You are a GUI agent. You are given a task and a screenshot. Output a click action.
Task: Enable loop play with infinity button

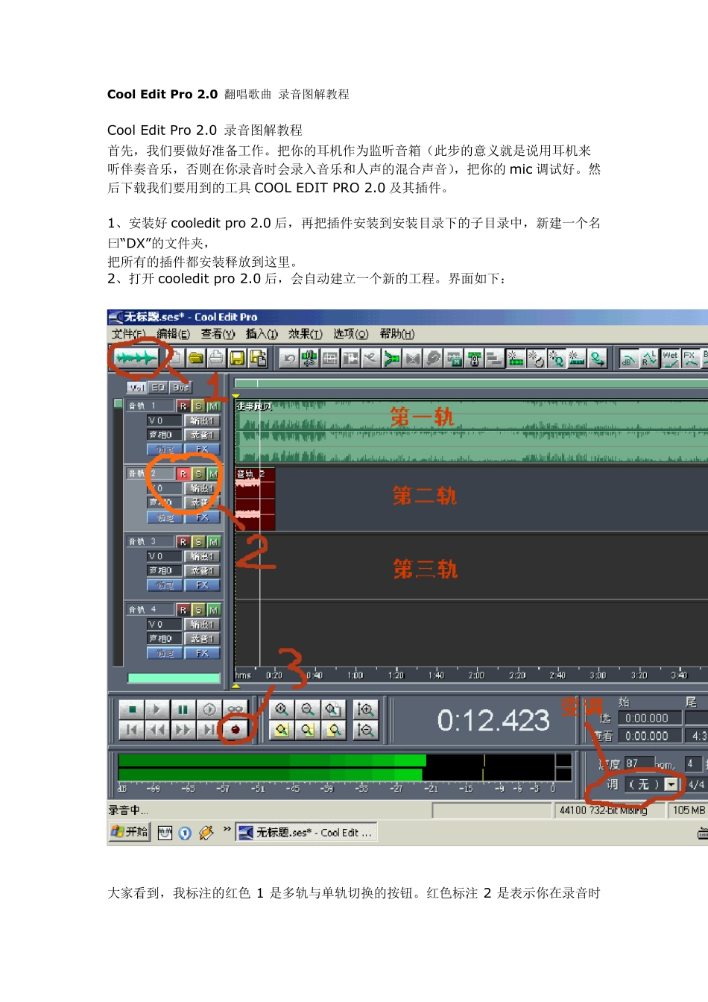click(236, 710)
